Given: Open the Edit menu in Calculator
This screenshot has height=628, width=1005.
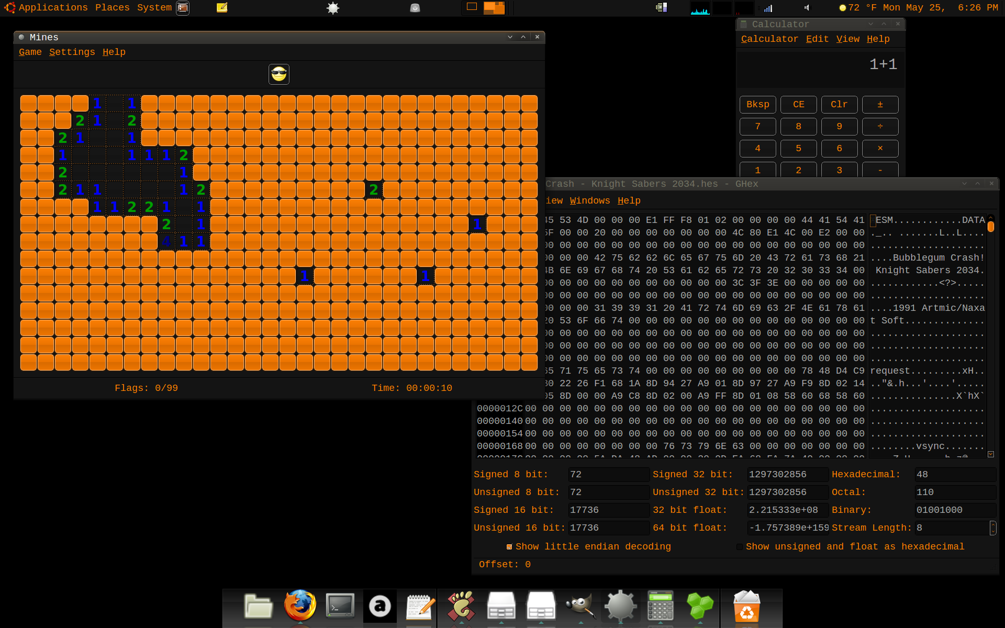Looking at the screenshot, I should click(x=817, y=39).
